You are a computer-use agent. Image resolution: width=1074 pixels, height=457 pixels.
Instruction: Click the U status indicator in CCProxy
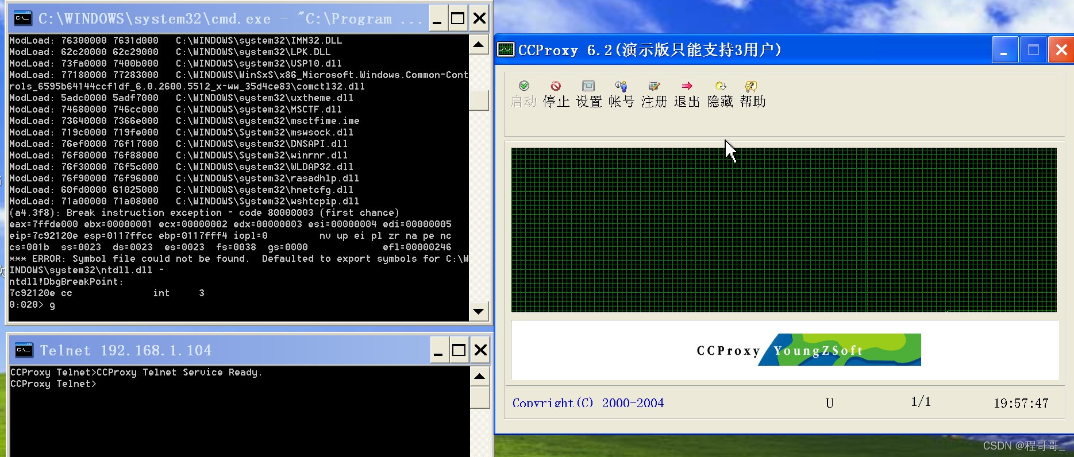pyautogui.click(x=829, y=404)
